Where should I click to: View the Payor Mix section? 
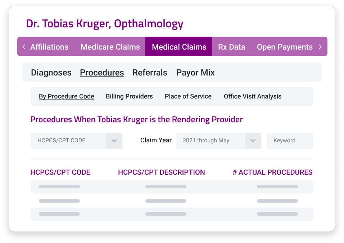tap(195, 73)
